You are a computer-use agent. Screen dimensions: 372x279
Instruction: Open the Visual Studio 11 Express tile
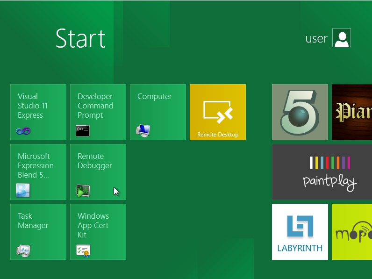pos(38,112)
